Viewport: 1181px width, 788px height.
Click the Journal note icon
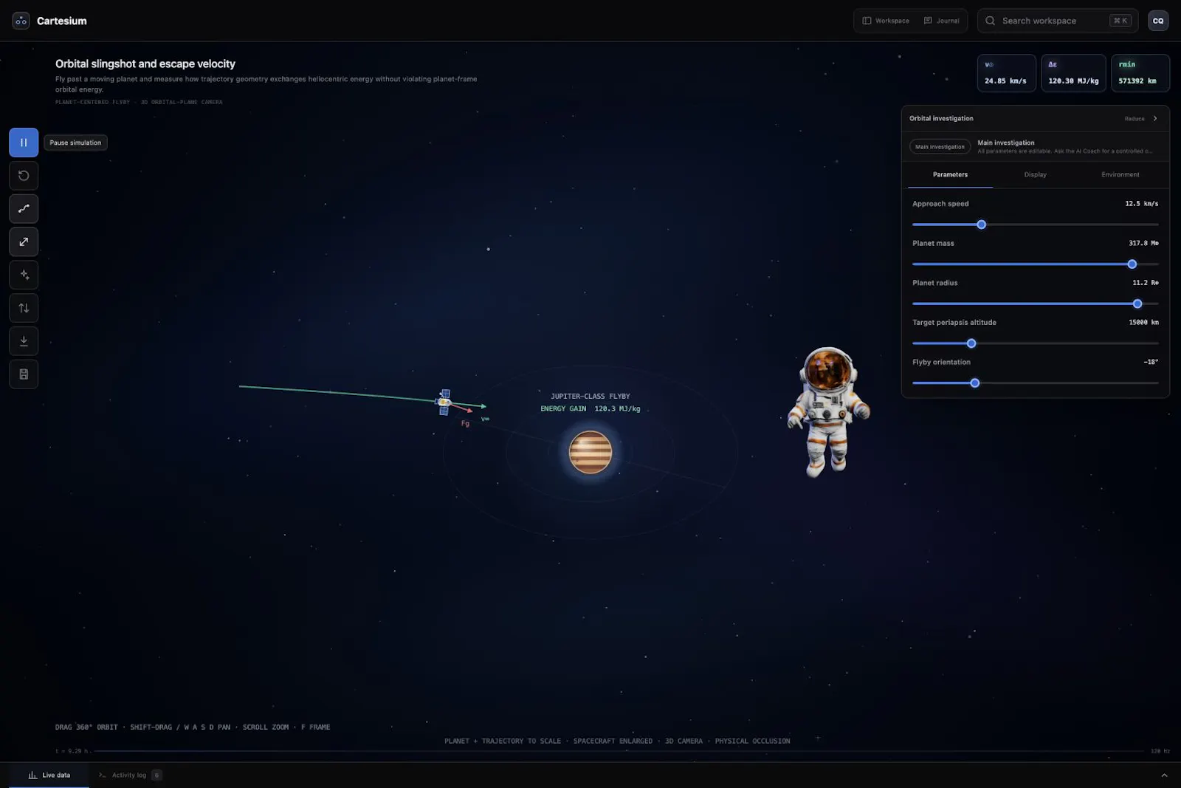928,21
